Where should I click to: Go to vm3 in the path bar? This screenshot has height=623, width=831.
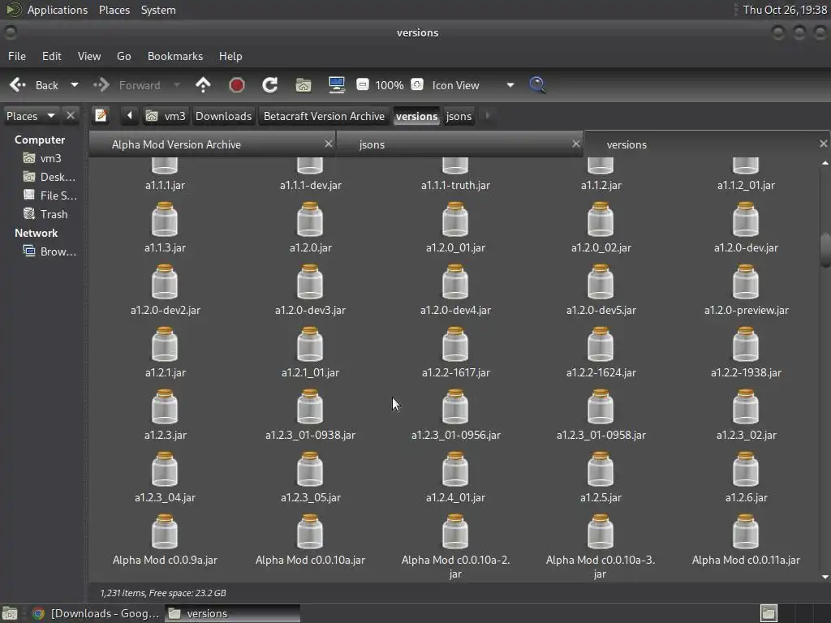coord(166,116)
